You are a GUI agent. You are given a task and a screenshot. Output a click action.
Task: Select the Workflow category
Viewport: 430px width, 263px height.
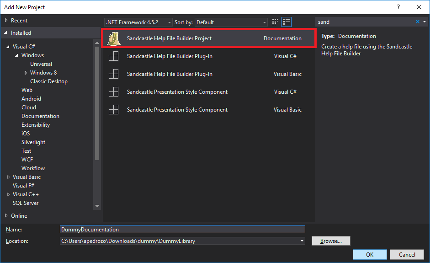point(33,168)
